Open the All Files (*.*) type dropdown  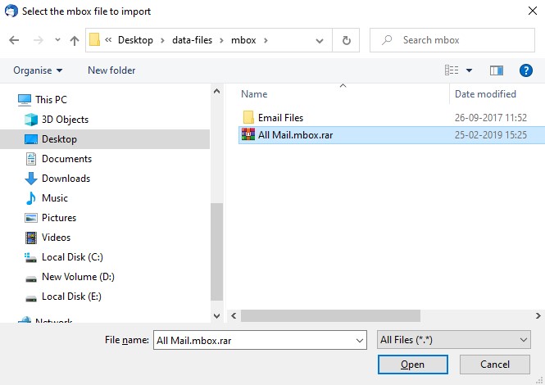(x=453, y=340)
